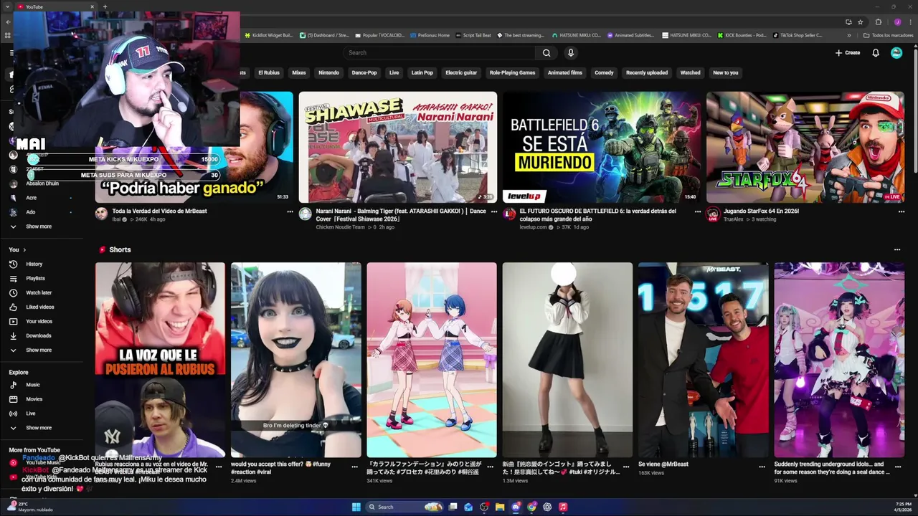Image resolution: width=918 pixels, height=516 pixels.
Task: Open Windows Start menu
Action: (356, 507)
